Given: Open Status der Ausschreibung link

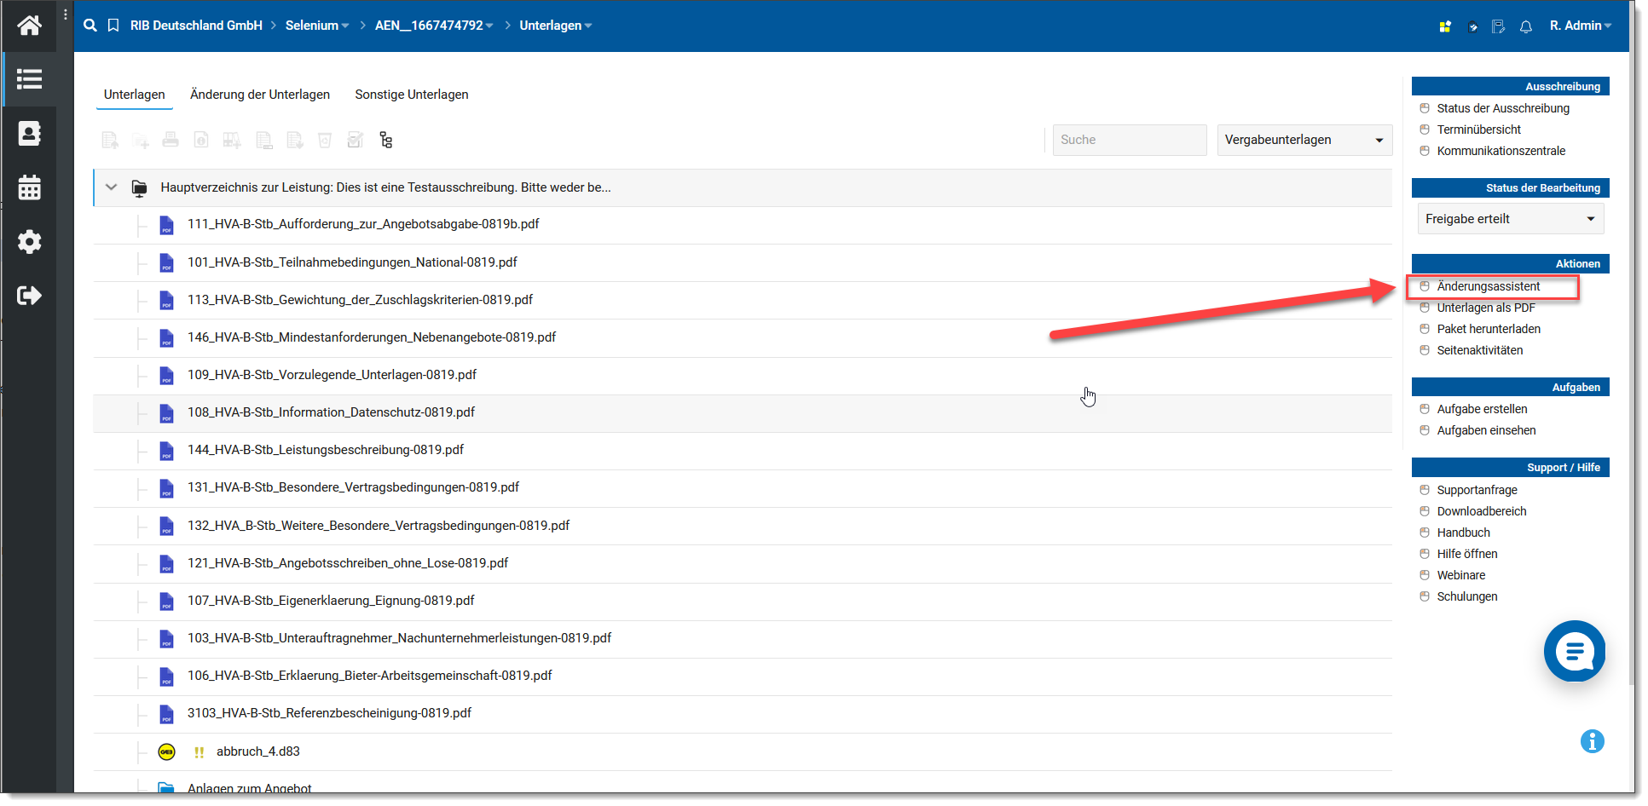Looking at the screenshot, I should [1503, 108].
